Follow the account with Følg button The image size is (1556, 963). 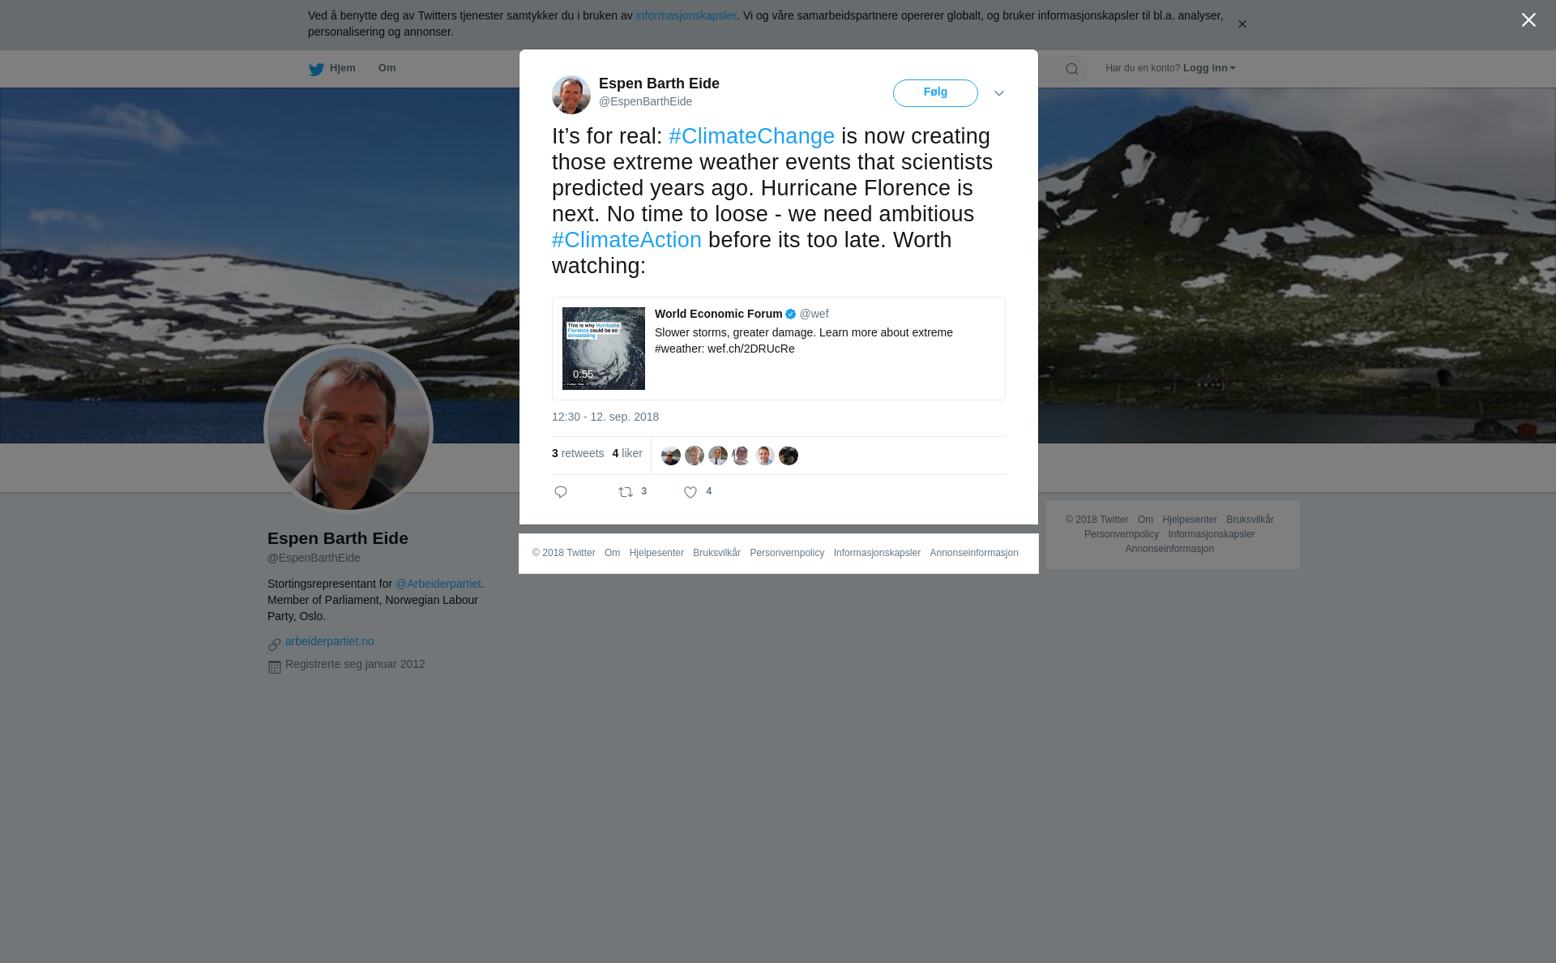(935, 93)
